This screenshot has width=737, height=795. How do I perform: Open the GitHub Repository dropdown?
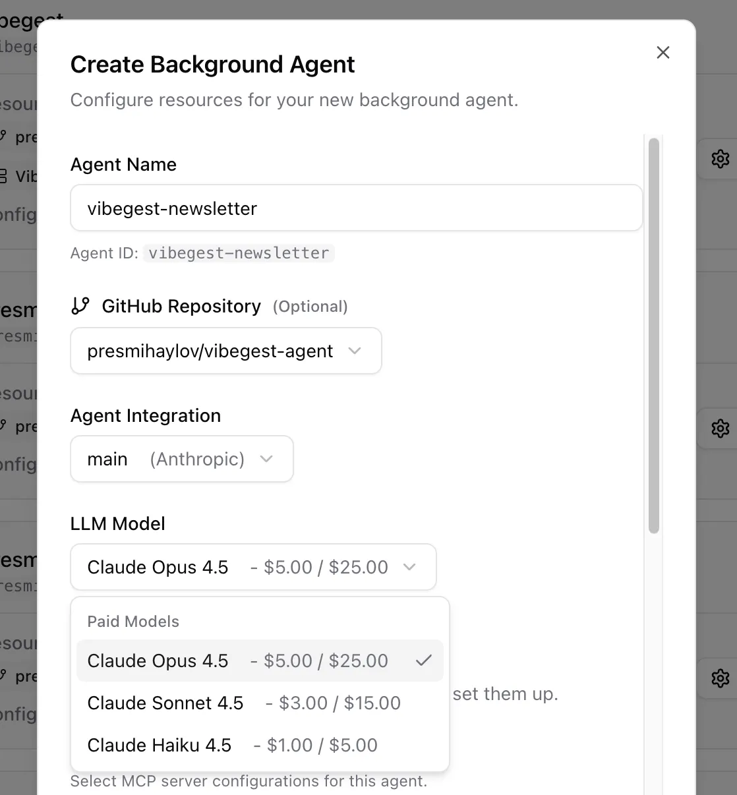coord(226,351)
